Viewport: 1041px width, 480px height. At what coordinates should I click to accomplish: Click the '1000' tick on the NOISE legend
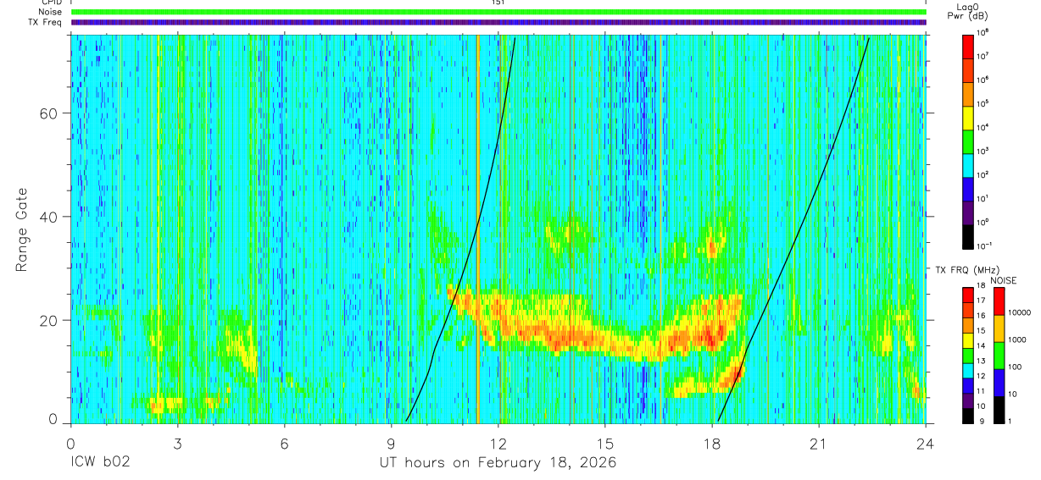(1016, 339)
